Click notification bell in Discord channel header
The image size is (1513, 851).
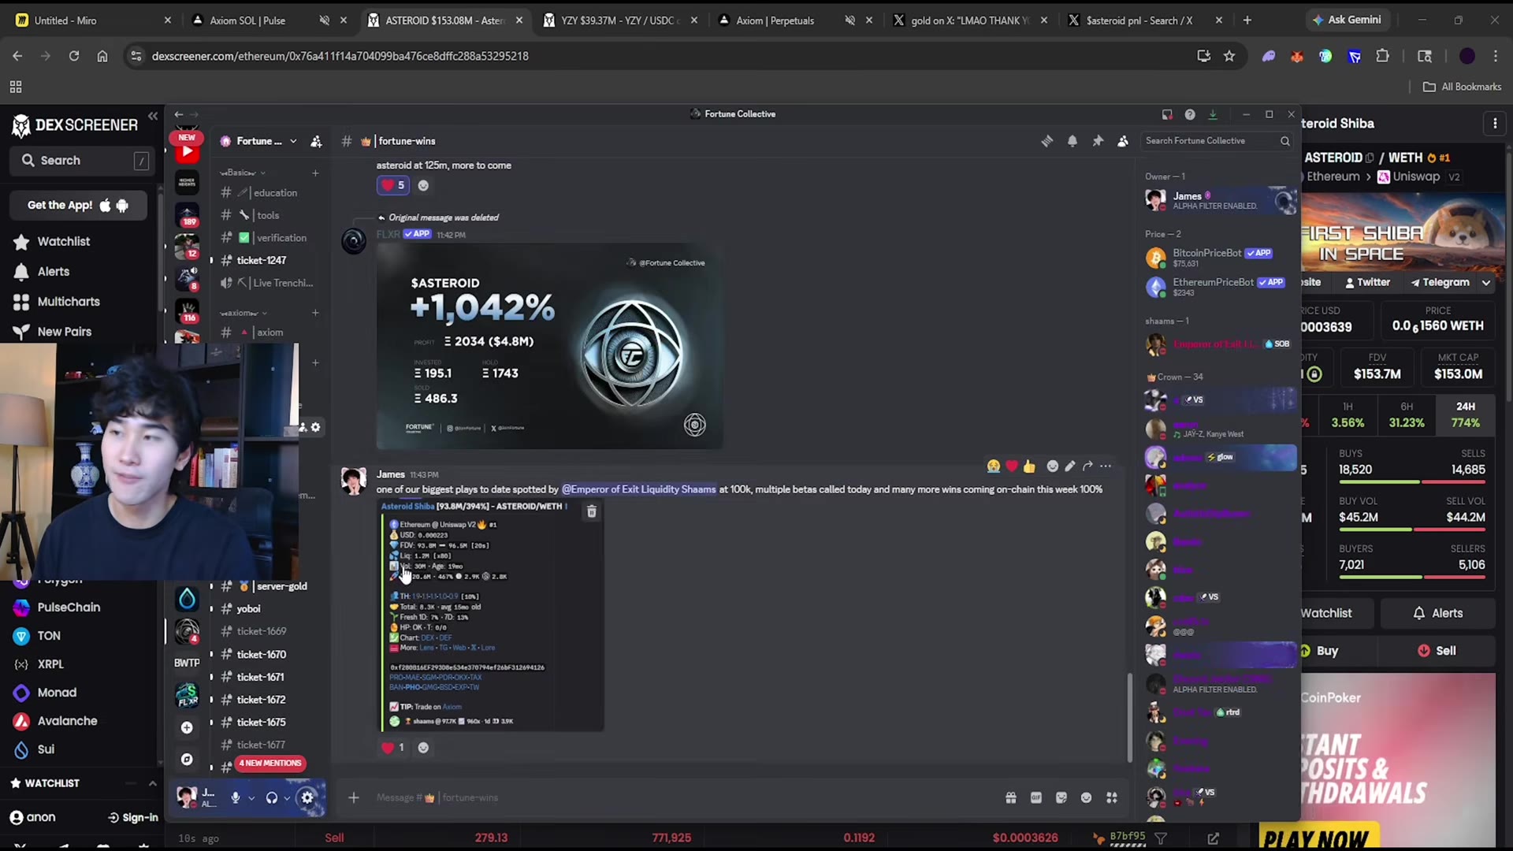pos(1072,141)
